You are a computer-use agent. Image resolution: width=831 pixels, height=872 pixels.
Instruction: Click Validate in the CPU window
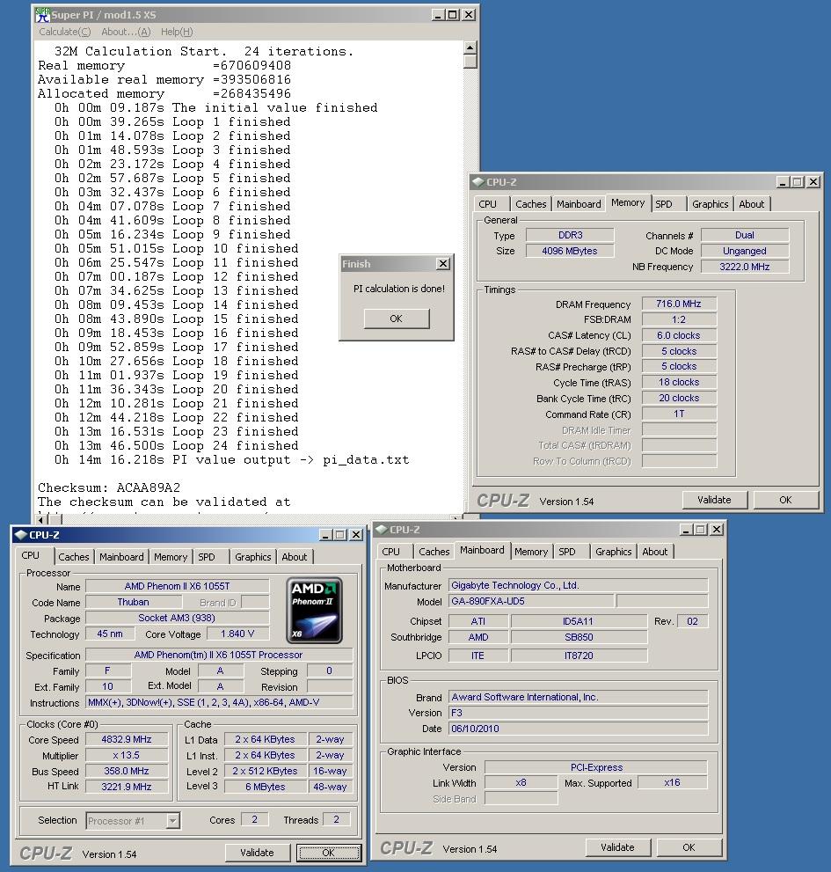(x=258, y=853)
